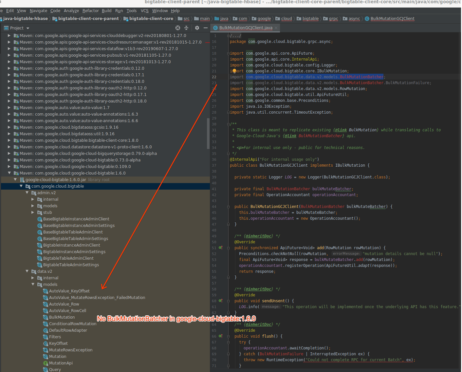
Task: Fold the import block at line 18
Action: [228, 53]
